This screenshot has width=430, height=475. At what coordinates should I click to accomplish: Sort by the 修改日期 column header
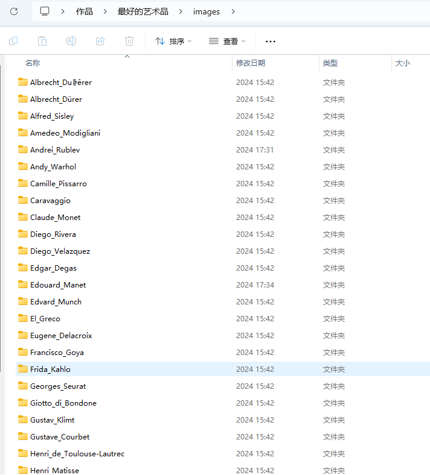[x=251, y=63]
